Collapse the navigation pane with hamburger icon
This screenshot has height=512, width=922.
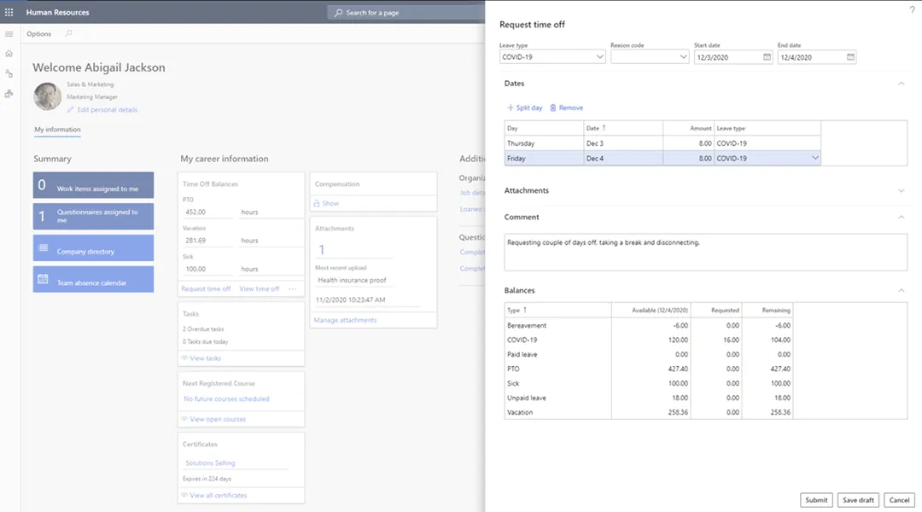coord(9,34)
